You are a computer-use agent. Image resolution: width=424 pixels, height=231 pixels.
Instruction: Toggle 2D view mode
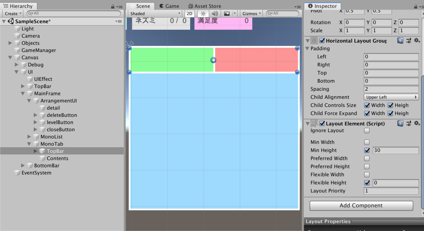point(189,13)
